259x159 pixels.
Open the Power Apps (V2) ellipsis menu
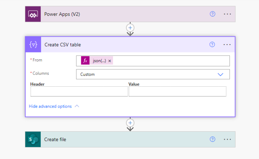click(227, 14)
